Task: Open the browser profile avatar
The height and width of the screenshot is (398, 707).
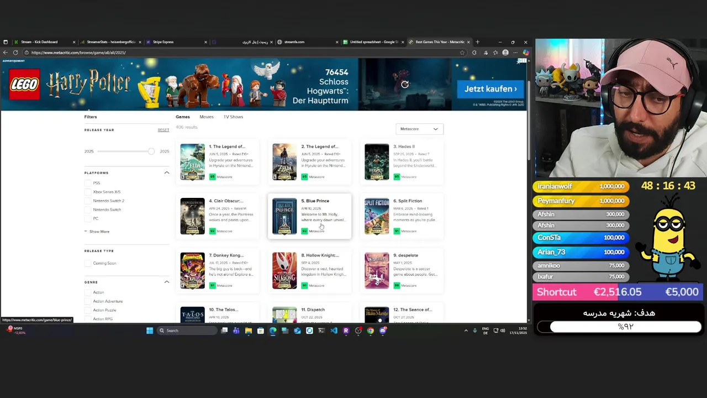Action: [x=505, y=53]
